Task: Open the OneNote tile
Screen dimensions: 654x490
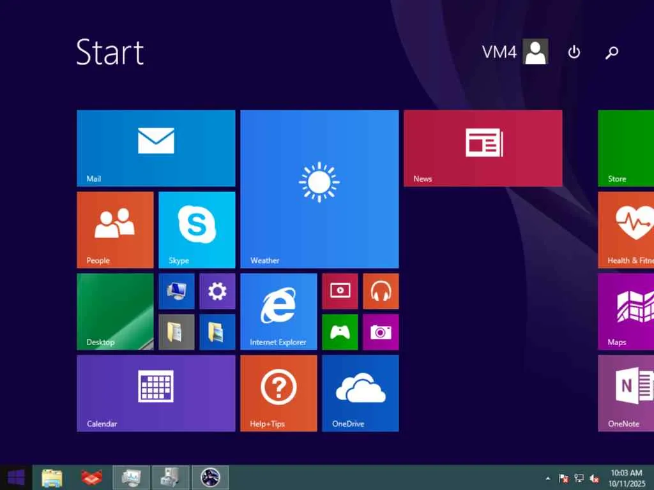Action: pos(626,393)
